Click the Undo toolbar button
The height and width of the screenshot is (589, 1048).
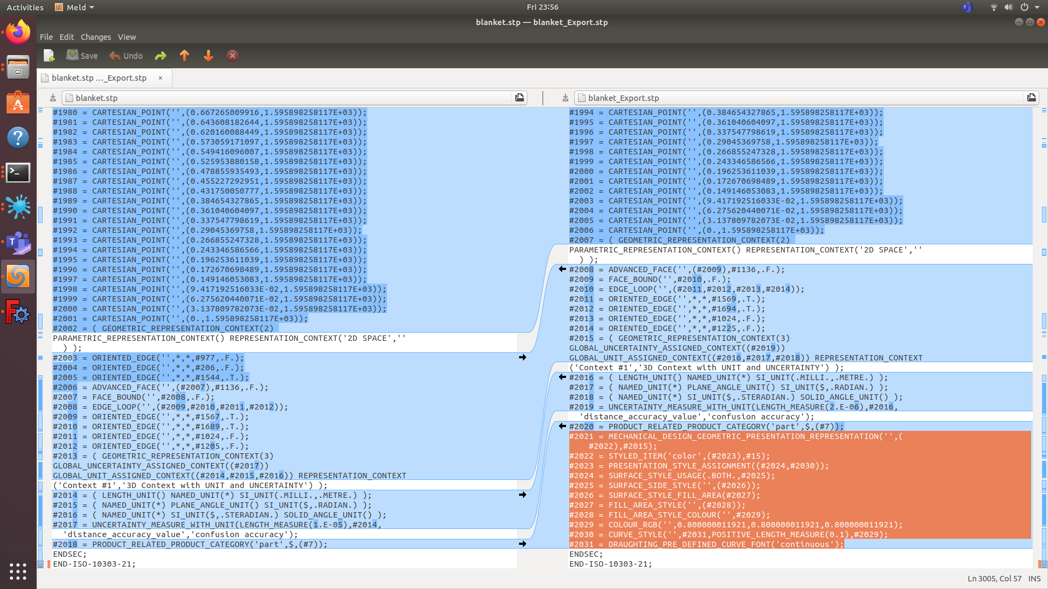pos(125,55)
